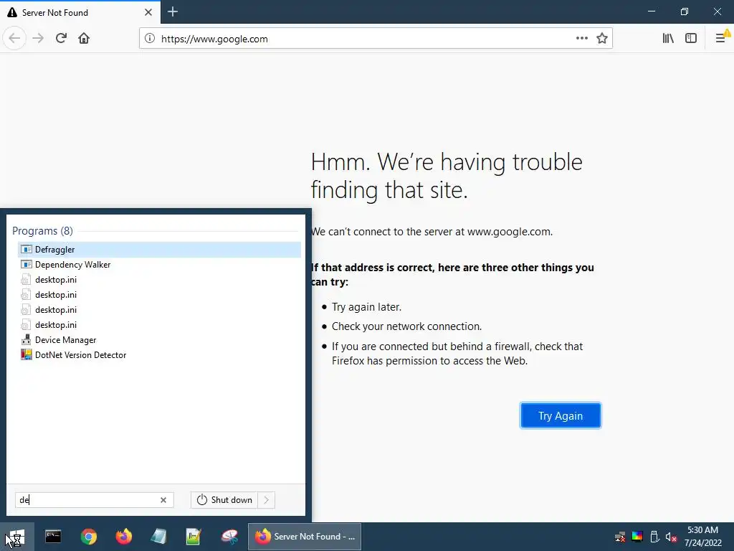Screen dimensions: 734x551
Task: Bookmark this page with the star
Action: point(602,39)
